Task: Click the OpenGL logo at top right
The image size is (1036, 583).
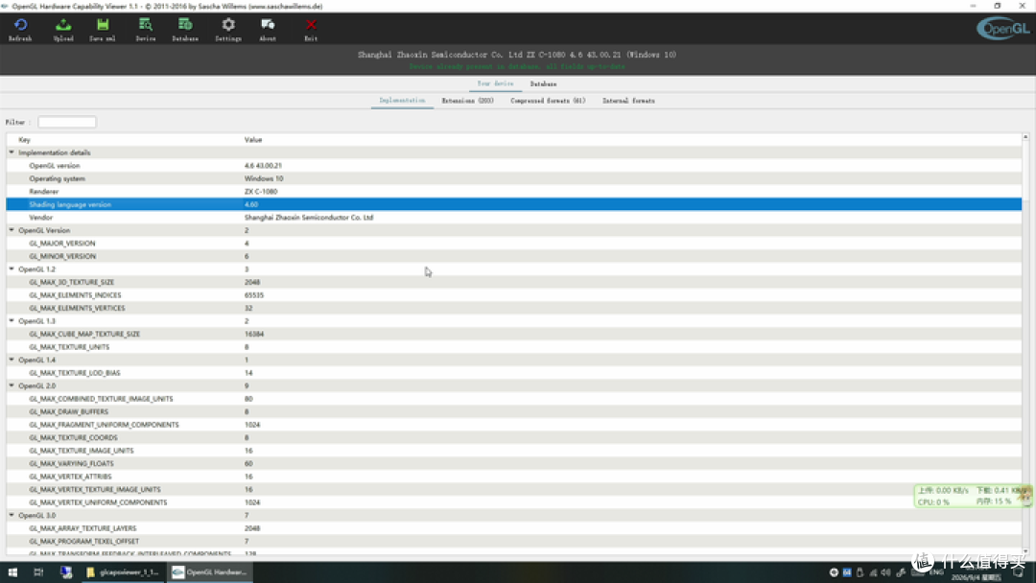Action: [x=1003, y=29]
